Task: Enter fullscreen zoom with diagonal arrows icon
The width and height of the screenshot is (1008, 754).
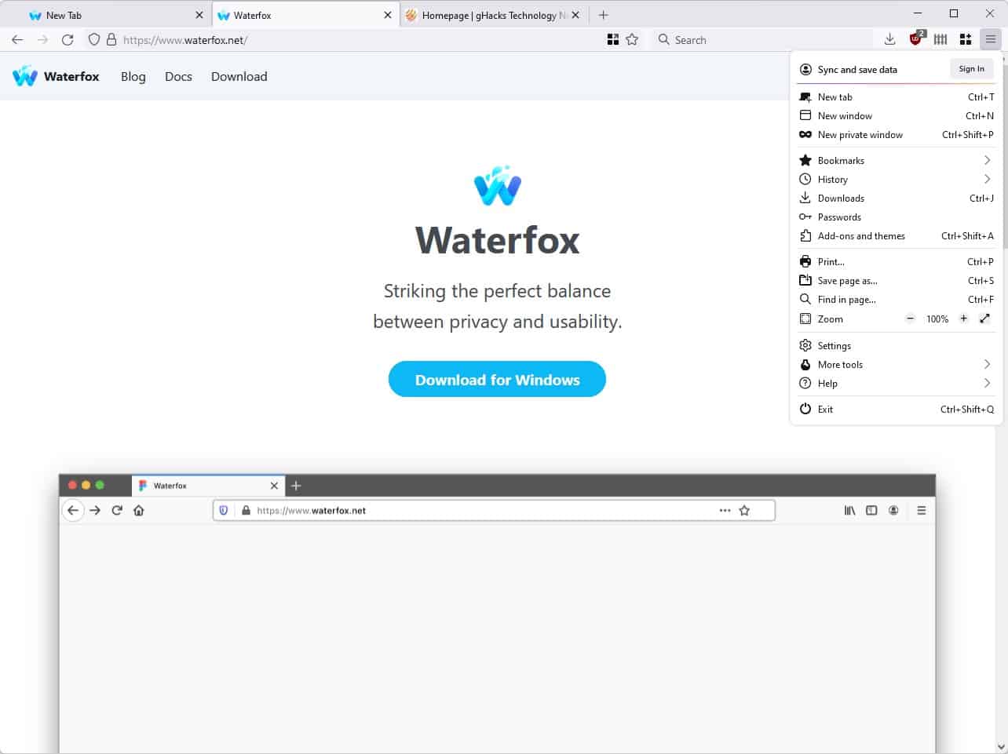Action: pos(985,319)
